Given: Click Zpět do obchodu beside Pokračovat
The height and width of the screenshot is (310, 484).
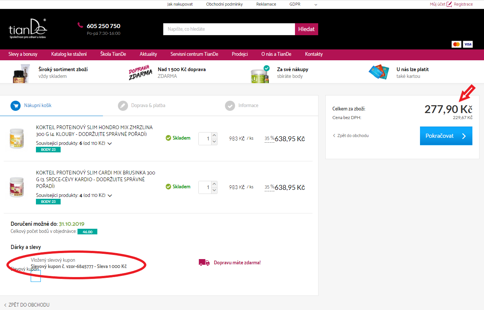Looking at the screenshot, I should 351,136.
